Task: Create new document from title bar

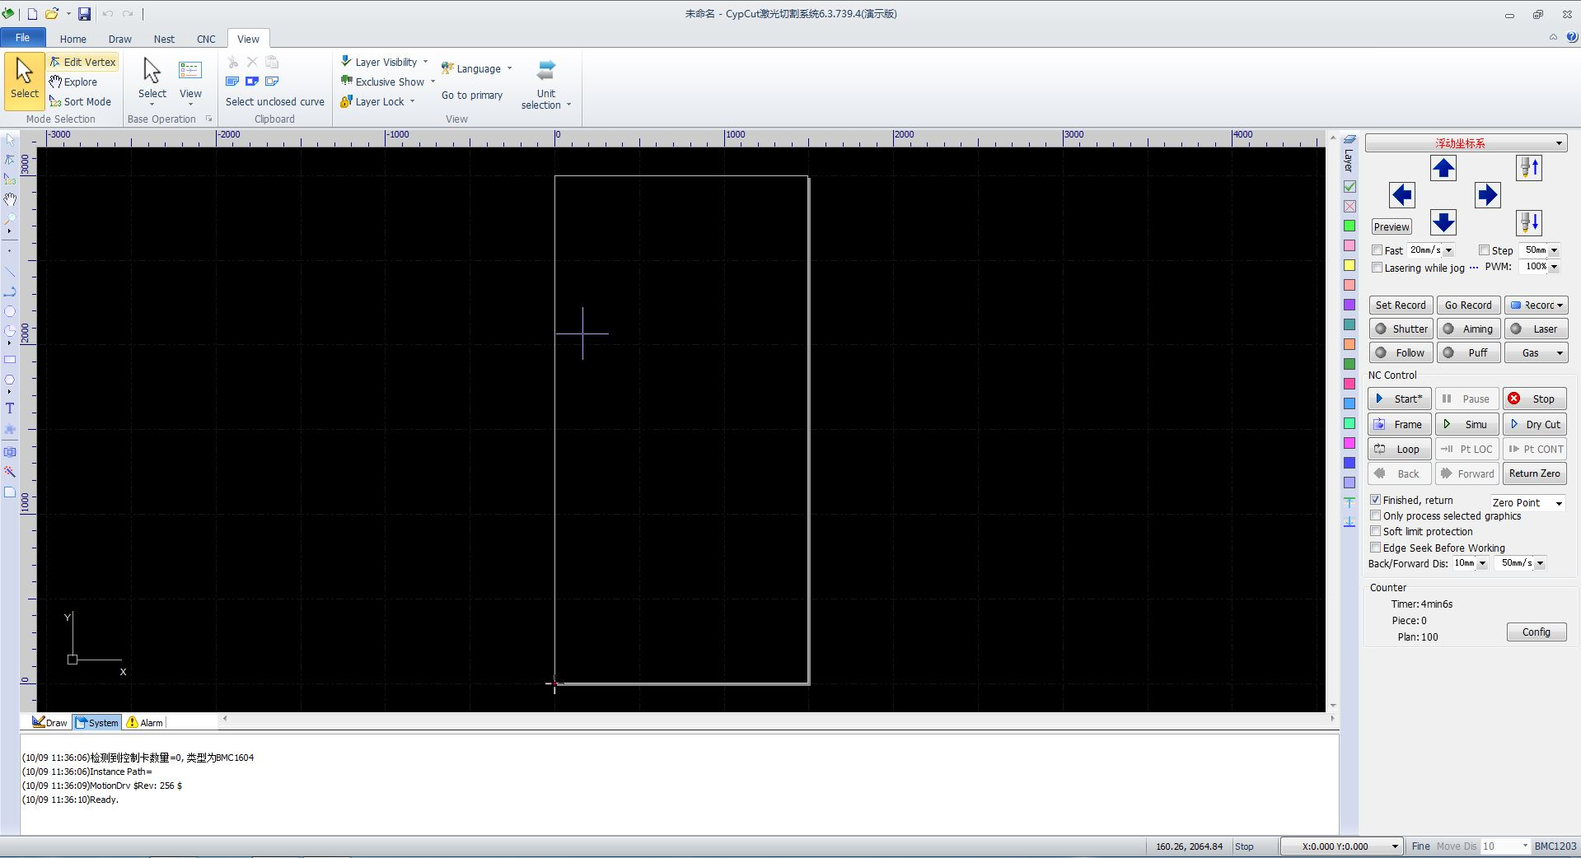Action: click(x=32, y=14)
